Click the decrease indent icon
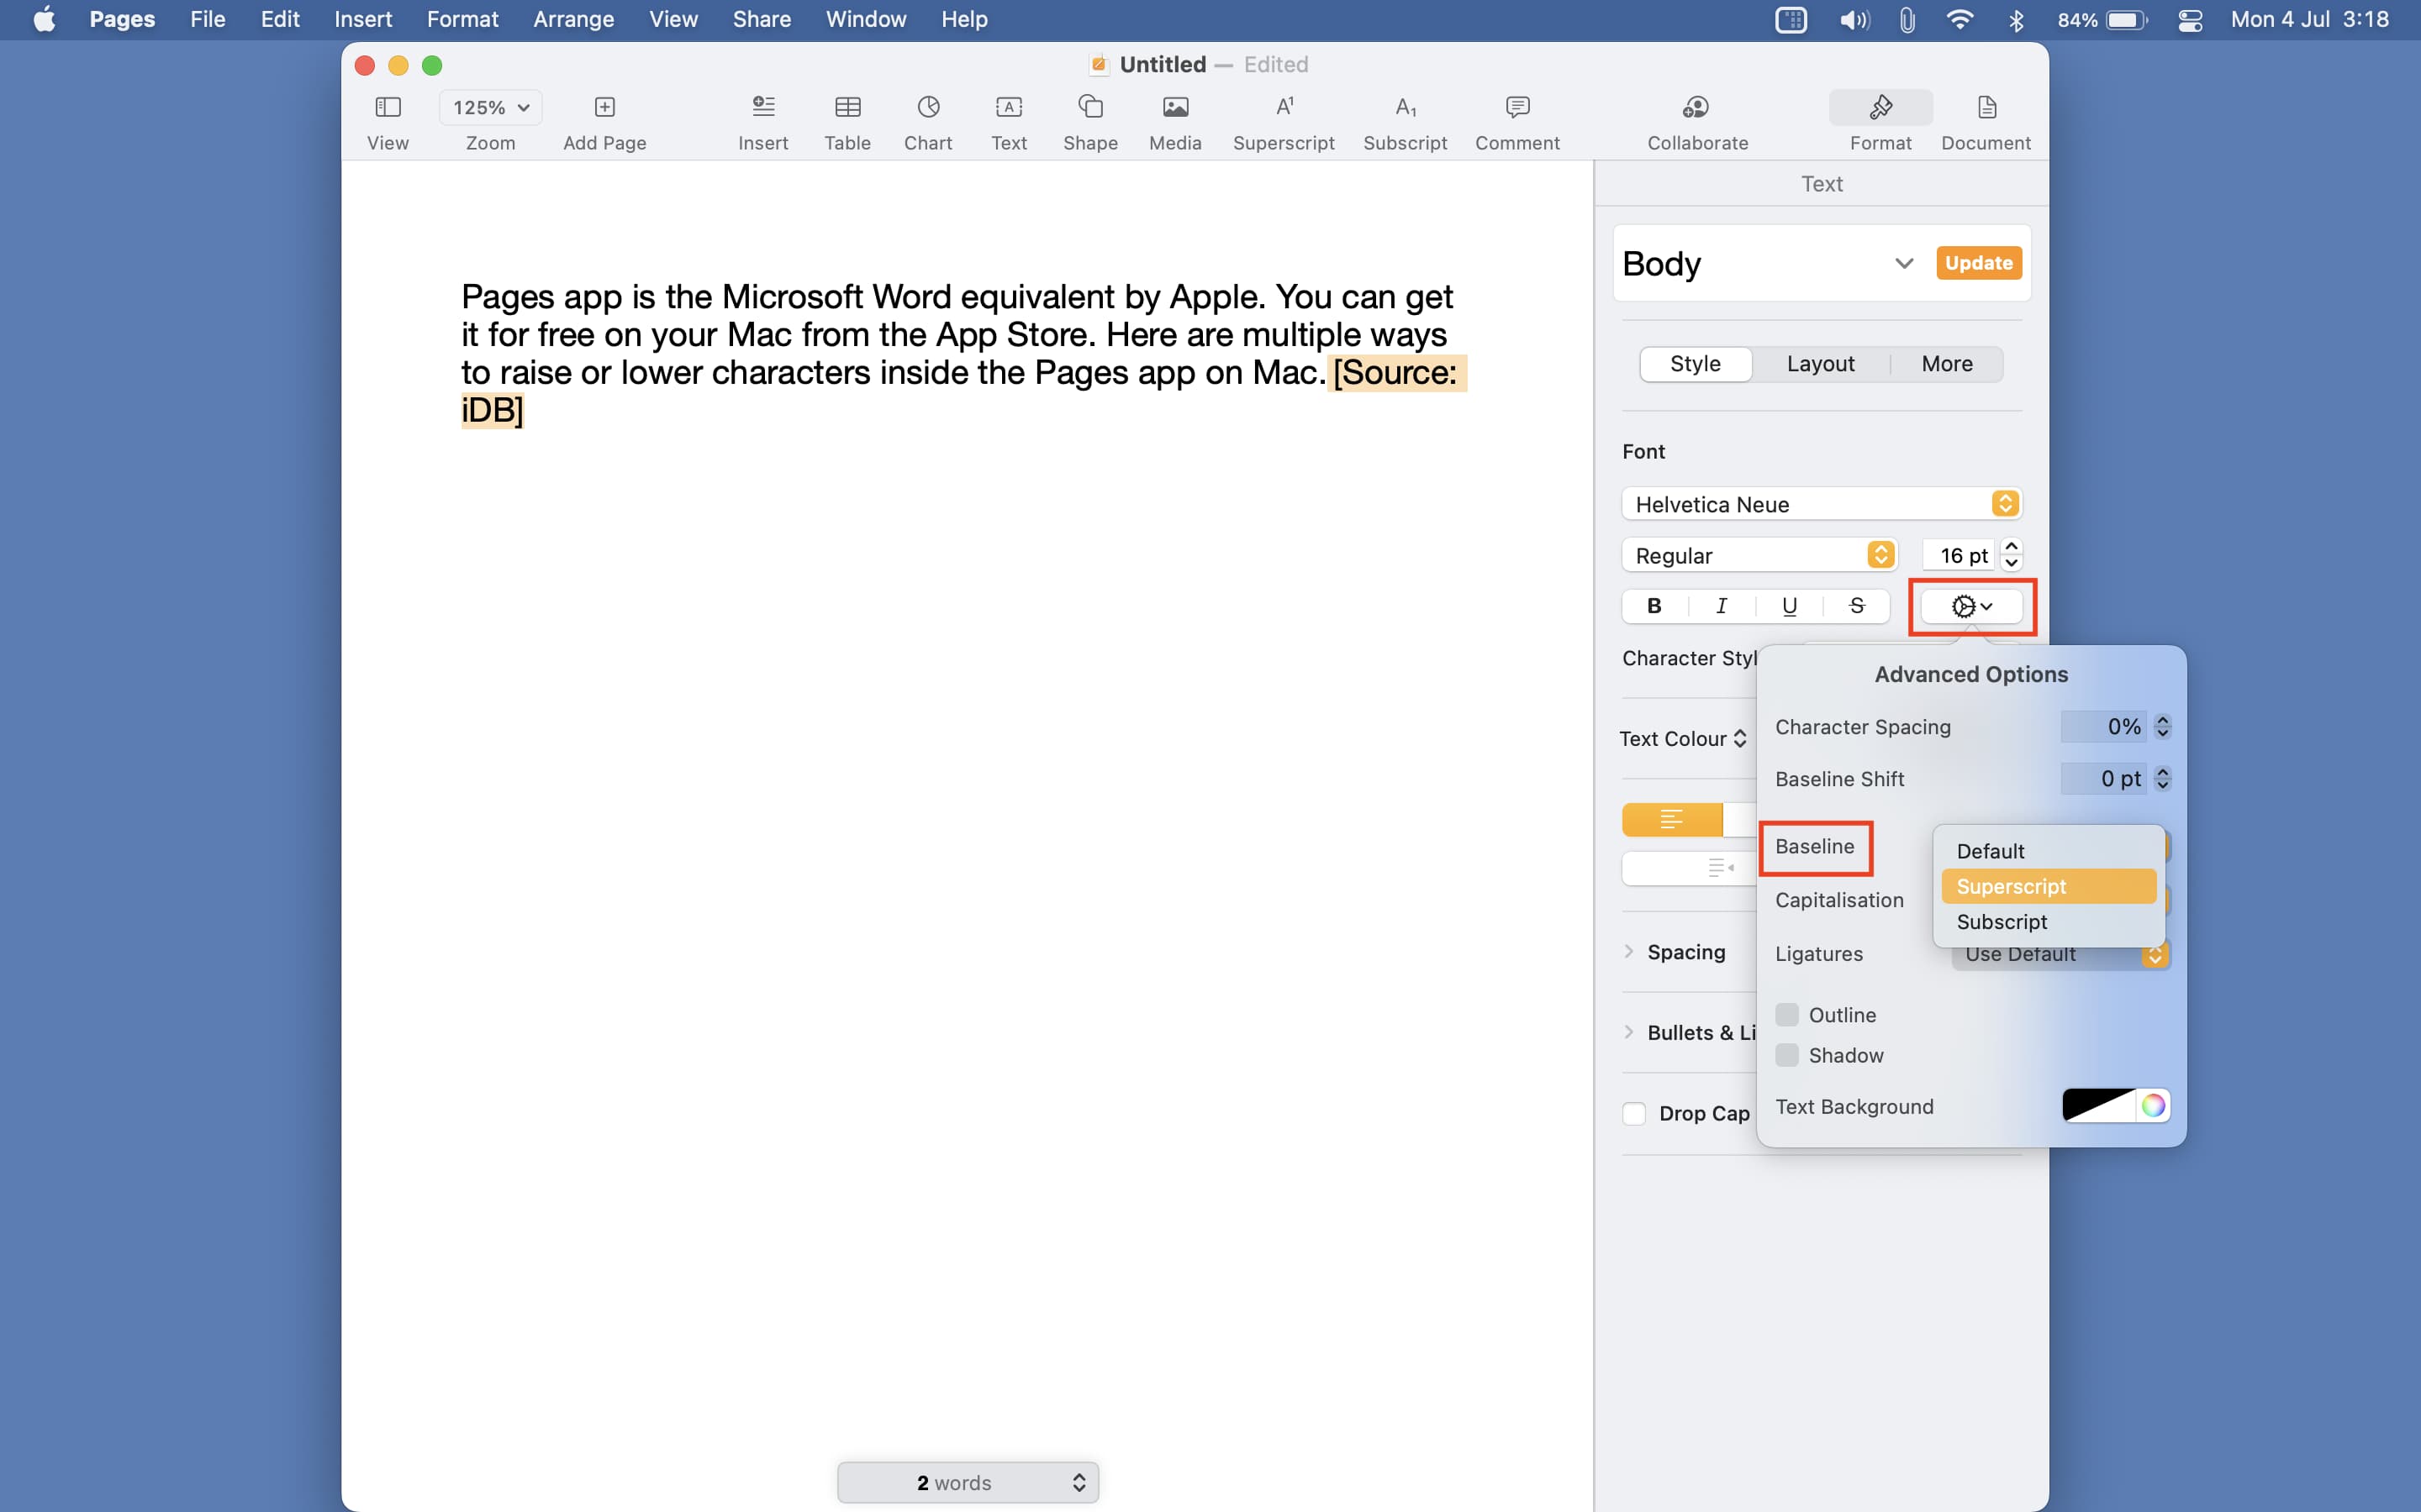Viewport: 2421px width, 1512px height. [1721, 868]
